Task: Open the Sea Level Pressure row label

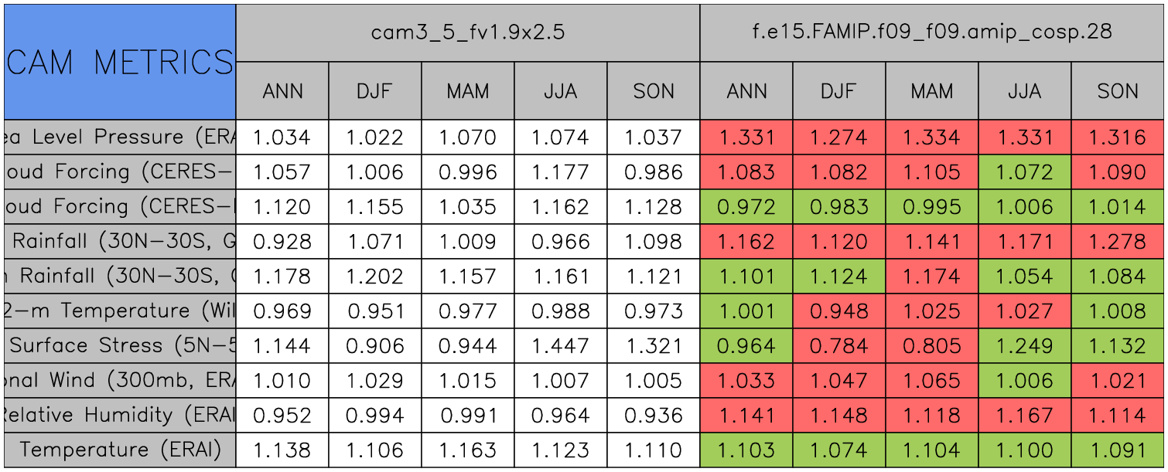Action: tap(119, 138)
